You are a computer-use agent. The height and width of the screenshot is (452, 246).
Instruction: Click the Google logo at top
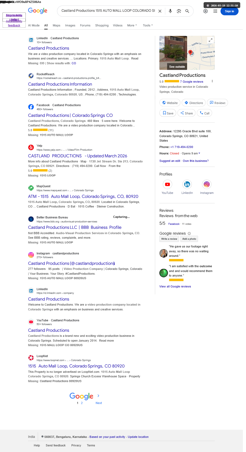pos(38,11)
